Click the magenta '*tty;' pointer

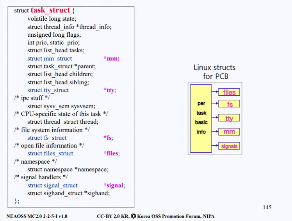click(110, 90)
